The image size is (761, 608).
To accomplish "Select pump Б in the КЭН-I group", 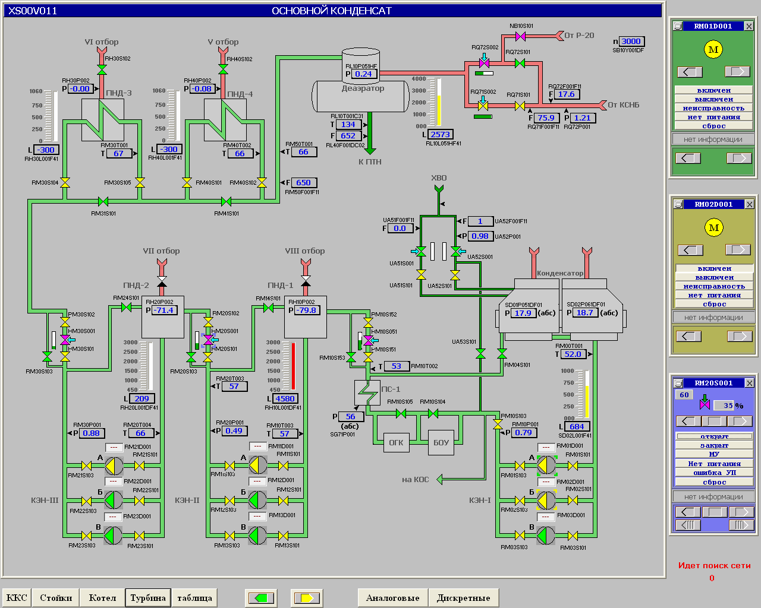I will point(546,501).
